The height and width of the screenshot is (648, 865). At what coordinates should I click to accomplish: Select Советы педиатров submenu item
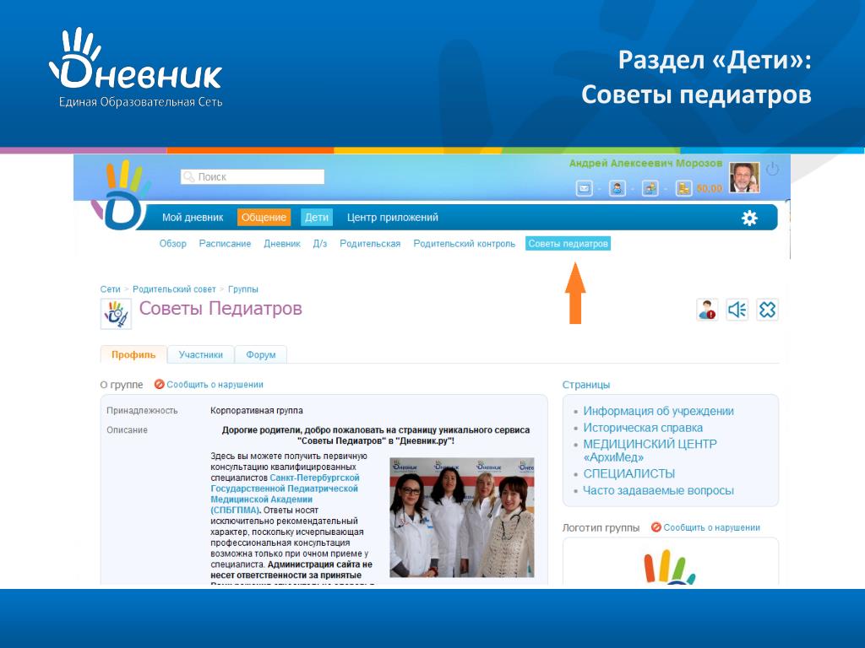pos(569,244)
